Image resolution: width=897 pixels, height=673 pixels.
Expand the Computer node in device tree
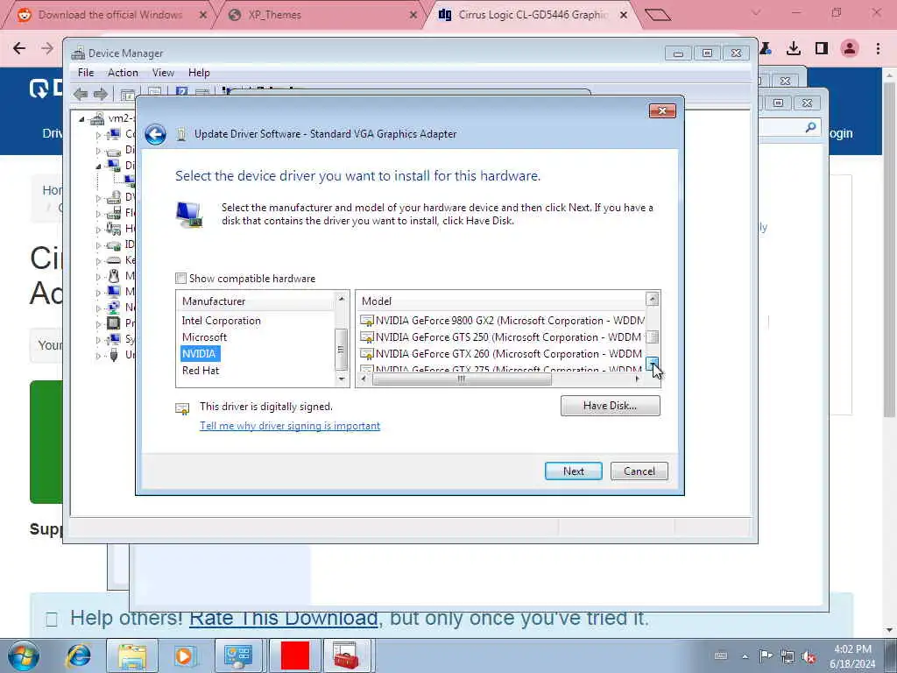[98, 135]
